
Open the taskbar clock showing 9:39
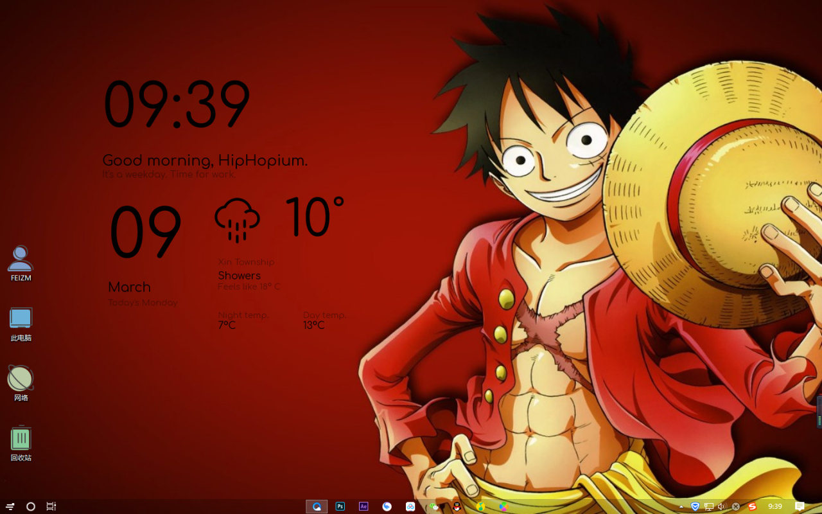point(775,506)
